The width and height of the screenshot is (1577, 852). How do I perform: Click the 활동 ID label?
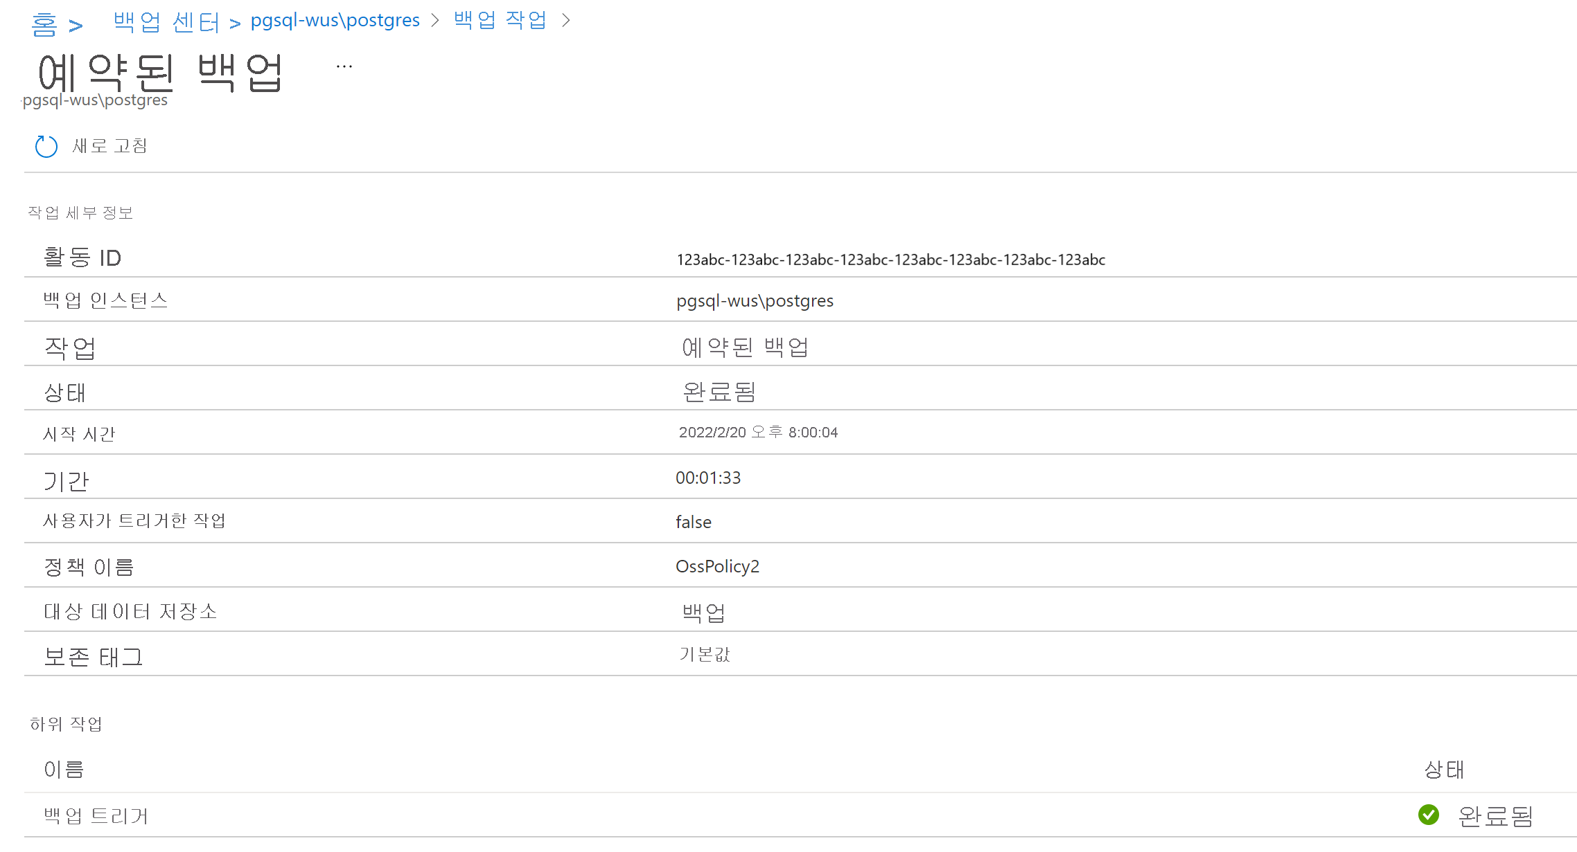(x=82, y=257)
